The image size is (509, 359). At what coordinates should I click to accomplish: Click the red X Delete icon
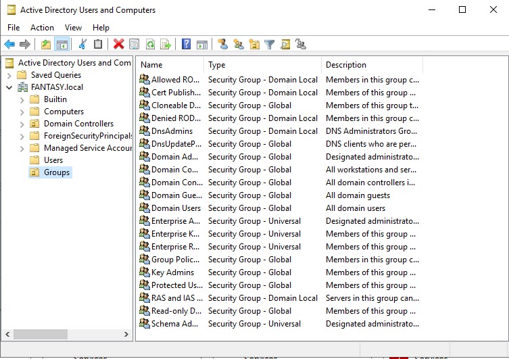[119, 44]
